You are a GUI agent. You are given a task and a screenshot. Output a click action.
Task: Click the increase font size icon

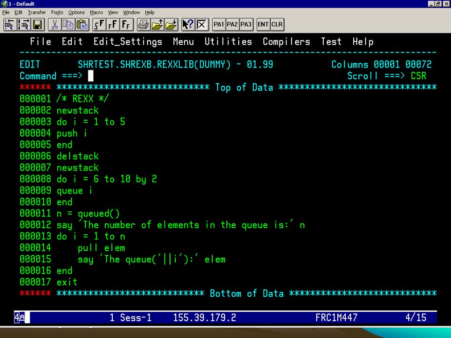pos(113,24)
